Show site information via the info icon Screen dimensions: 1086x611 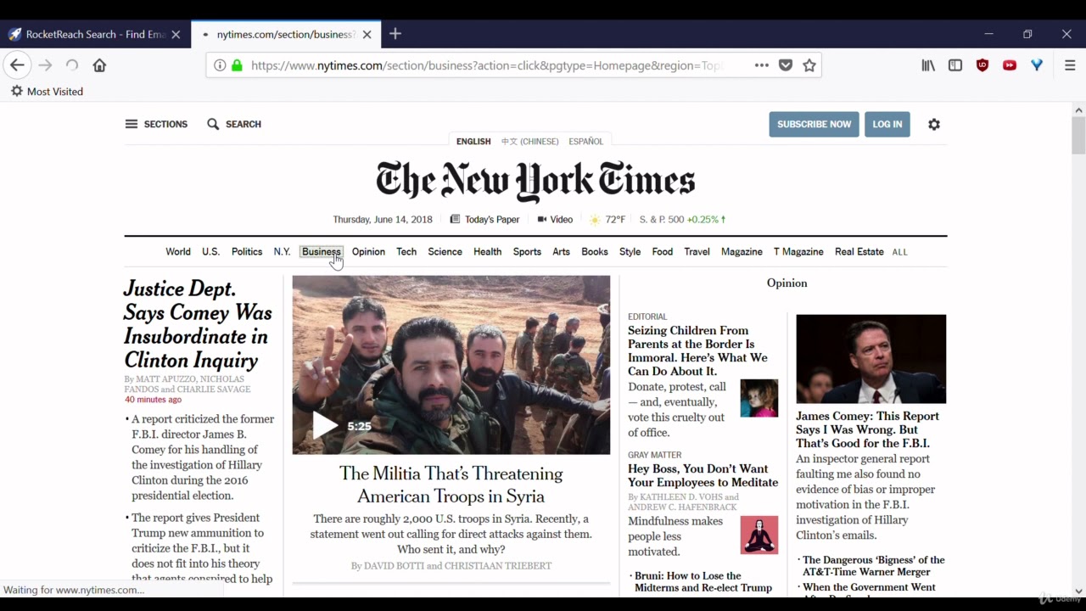(220, 65)
